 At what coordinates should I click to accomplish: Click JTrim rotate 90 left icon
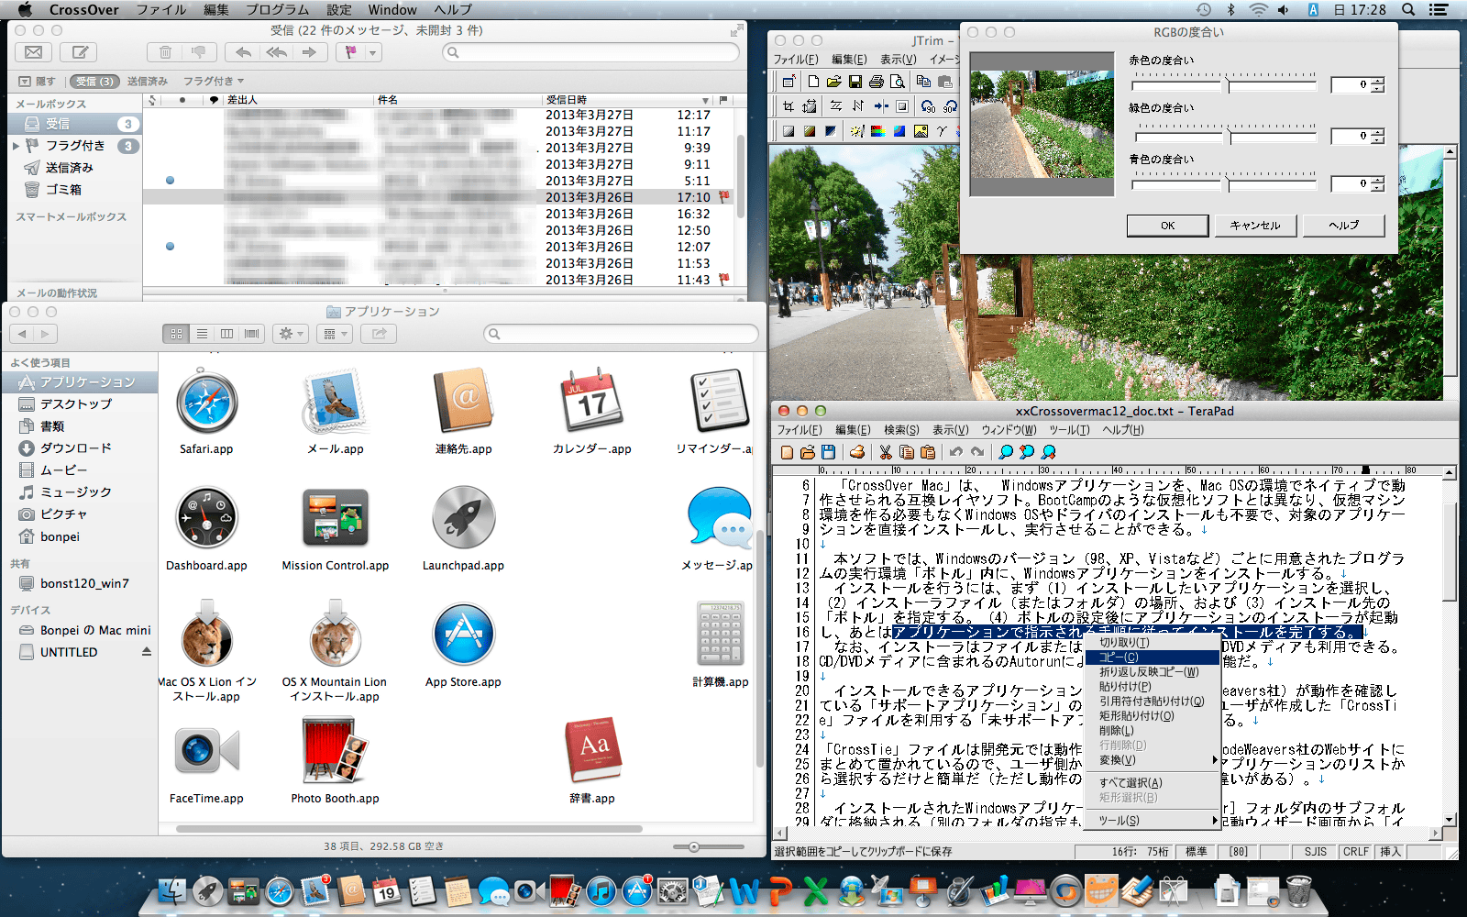(928, 106)
